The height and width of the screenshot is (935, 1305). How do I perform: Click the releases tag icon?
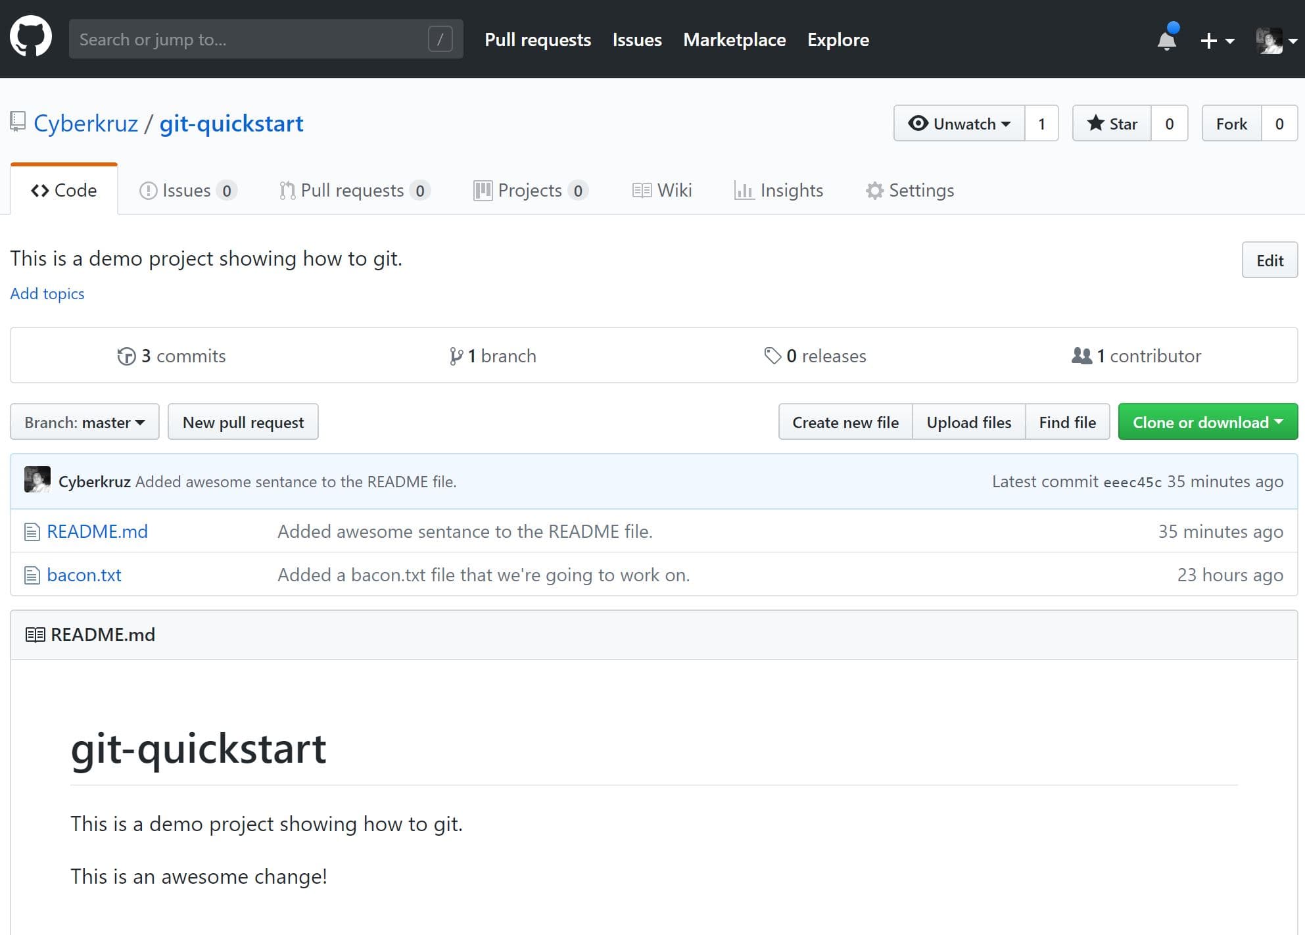(772, 356)
